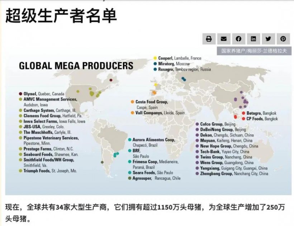Pin article with Pinterest icon
Screen dimensions: 294x226
click(x=283, y=39)
